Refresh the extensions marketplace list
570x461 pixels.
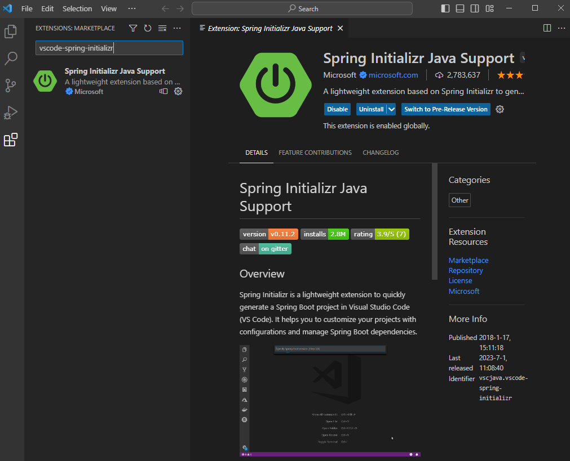coord(148,28)
